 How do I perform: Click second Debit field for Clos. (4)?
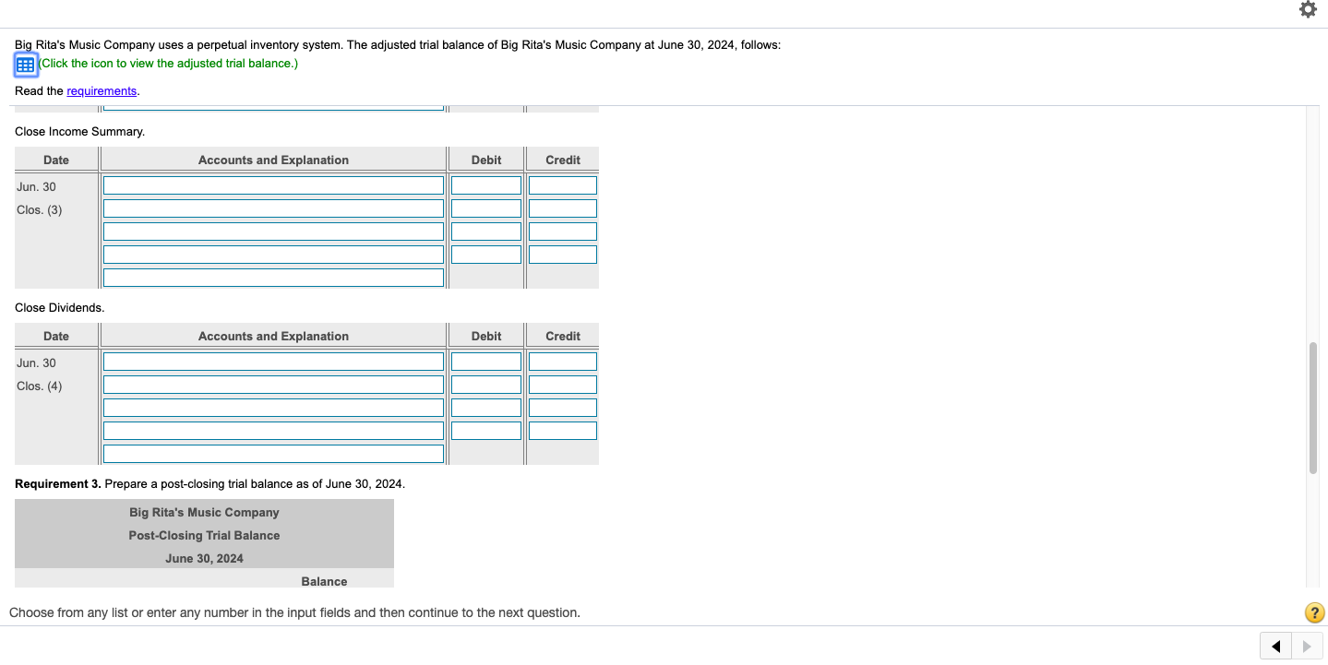tap(486, 385)
